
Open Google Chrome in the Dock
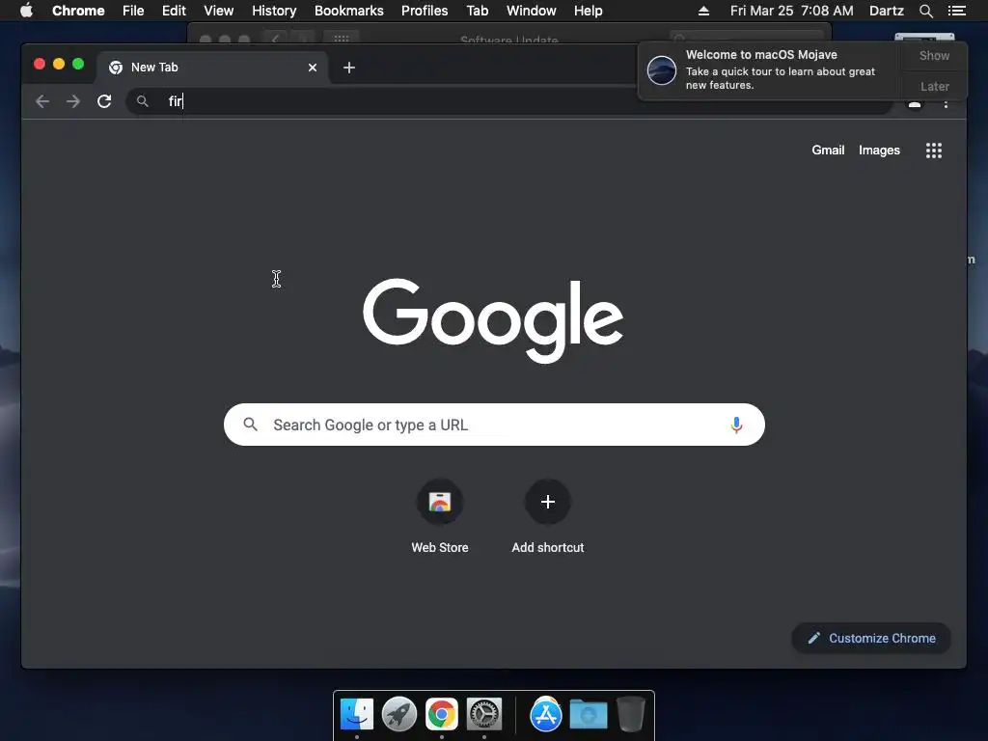point(442,715)
